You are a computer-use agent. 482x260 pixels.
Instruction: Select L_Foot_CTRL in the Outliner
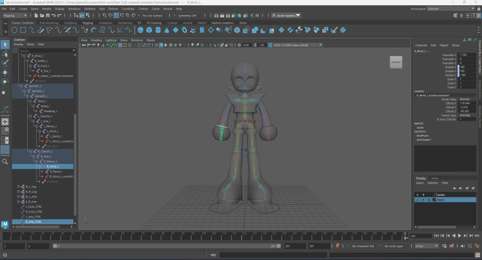point(33,206)
